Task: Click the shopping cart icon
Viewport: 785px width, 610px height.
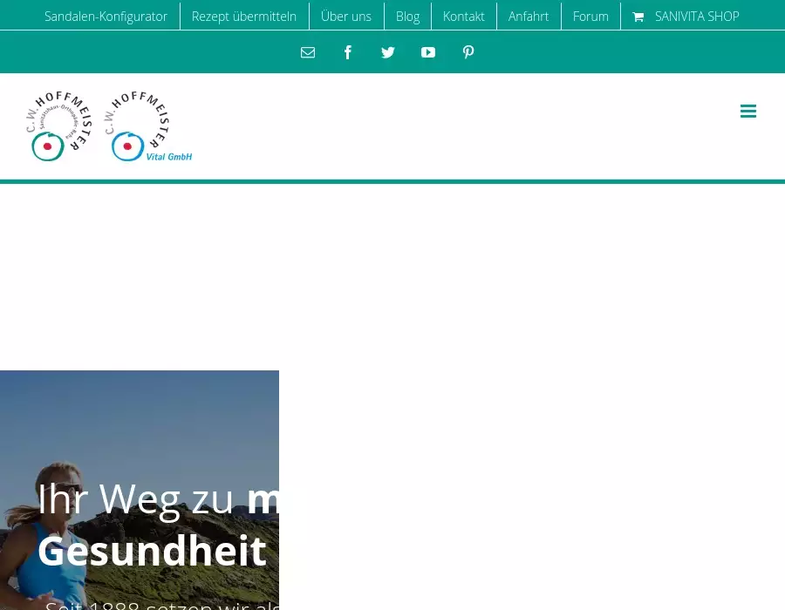Action: pos(638,17)
